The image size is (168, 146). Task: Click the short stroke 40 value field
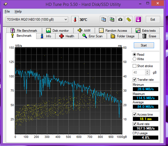pos(139,72)
